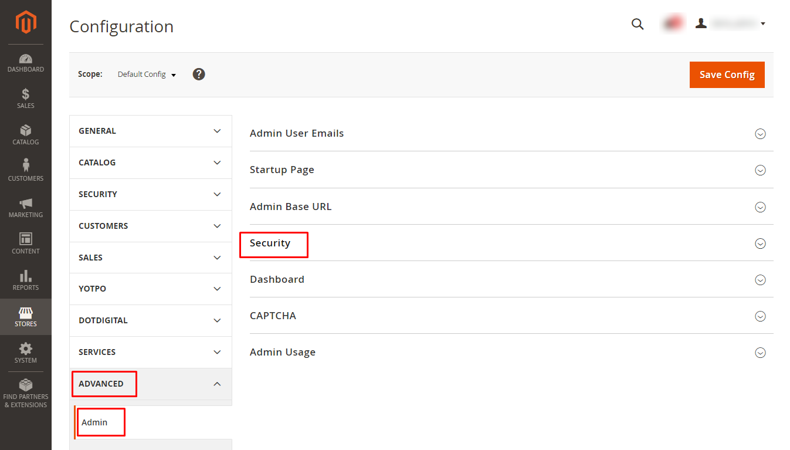790x450 pixels.
Task: Click the blurred notifications icon
Action: click(x=673, y=23)
